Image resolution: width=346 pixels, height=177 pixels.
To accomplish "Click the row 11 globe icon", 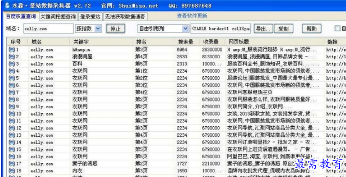I will pos(12,121).
